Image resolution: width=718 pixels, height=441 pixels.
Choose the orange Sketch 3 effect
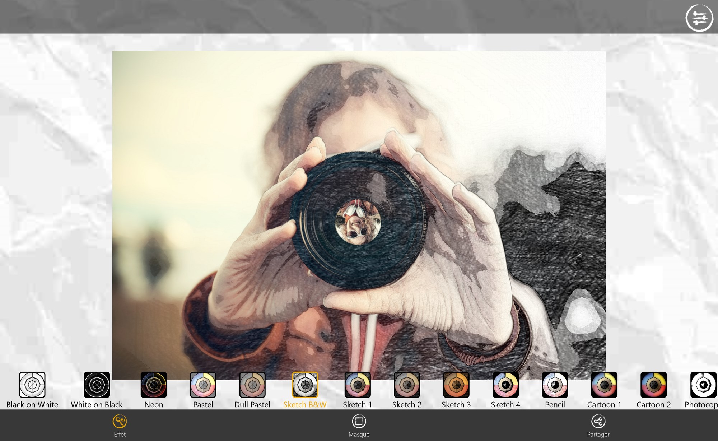tap(456, 385)
